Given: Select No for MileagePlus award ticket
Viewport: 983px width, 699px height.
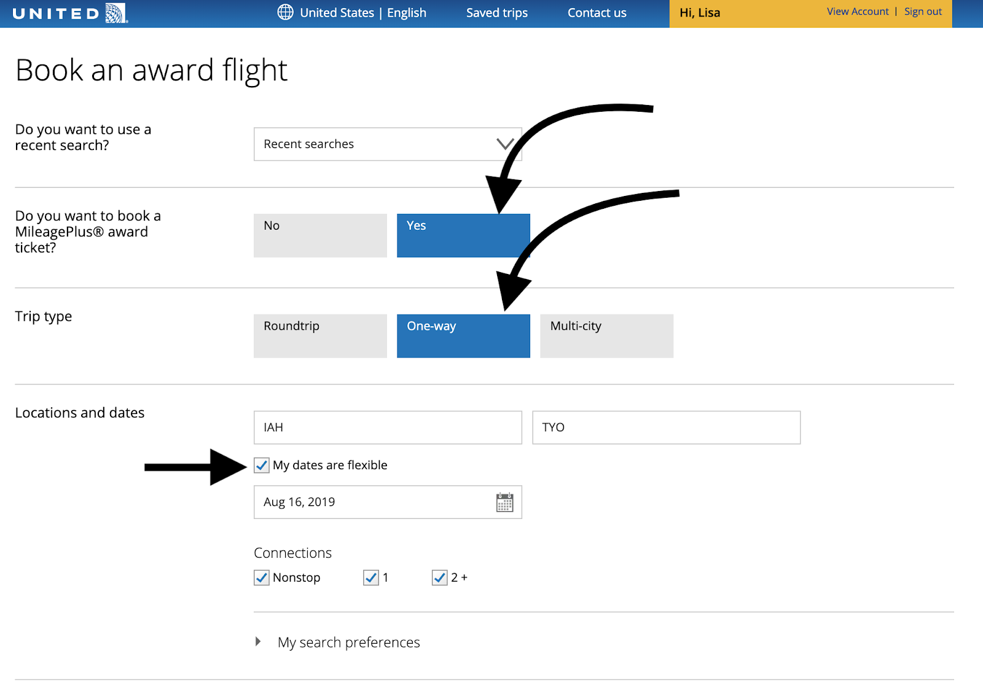Looking at the screenshot, I should [x=320, y=235].
